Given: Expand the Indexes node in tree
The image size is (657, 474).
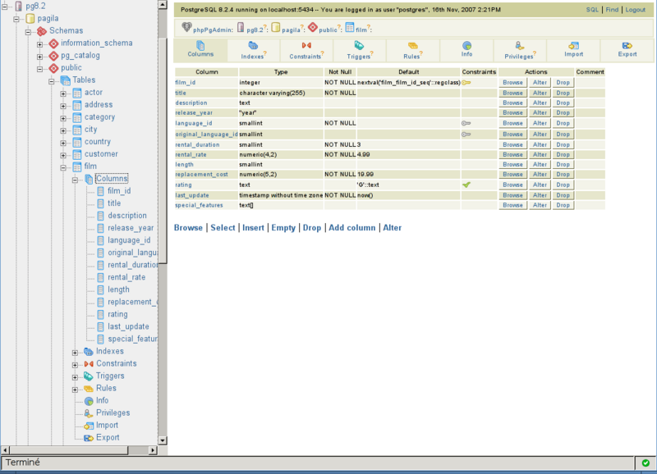Looking at the screenshot, I should [x=75, y=352].
